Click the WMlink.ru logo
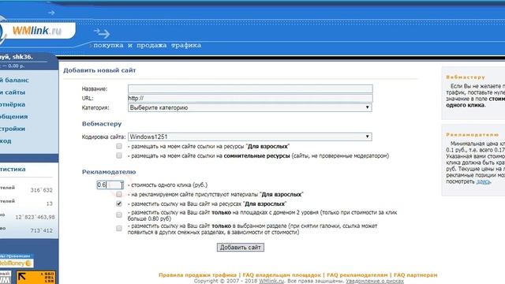Image resolution: width=505 pixels, height=284 pixels. [x=37, y=31]
